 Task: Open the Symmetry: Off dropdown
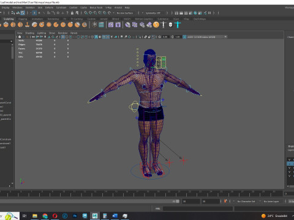153,13
